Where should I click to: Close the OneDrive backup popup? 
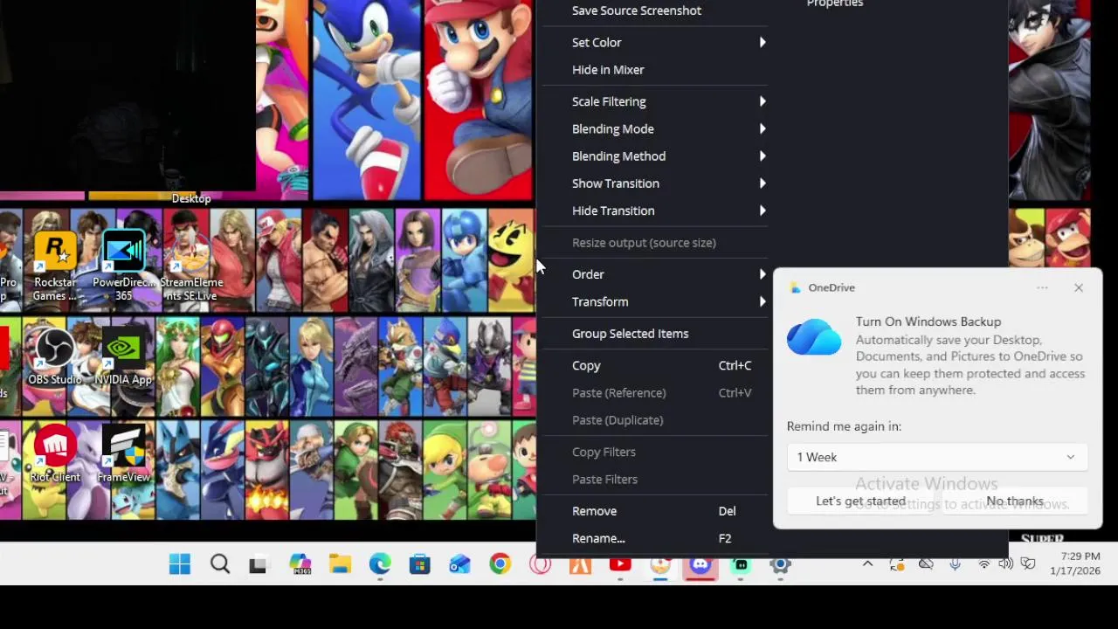click(1079, 287)
